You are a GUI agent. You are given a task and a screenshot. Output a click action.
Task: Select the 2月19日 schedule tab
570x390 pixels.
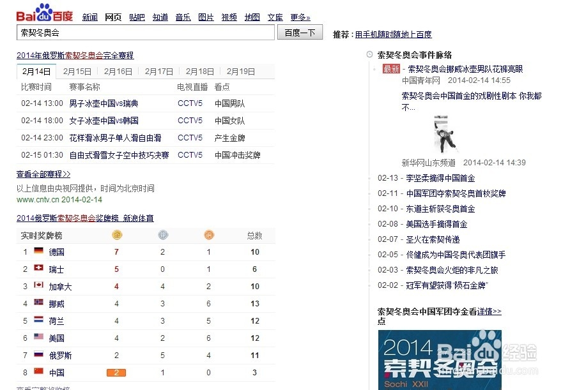click(x=241, y=71)
